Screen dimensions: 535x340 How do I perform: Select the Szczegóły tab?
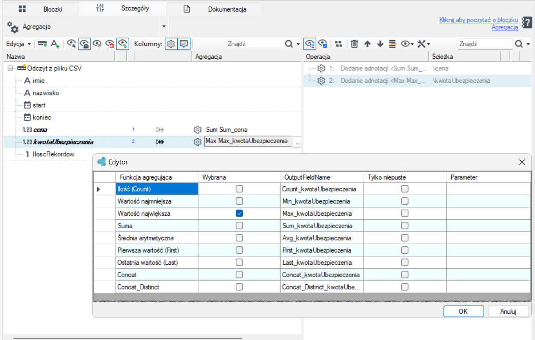[x=123, y=8]
